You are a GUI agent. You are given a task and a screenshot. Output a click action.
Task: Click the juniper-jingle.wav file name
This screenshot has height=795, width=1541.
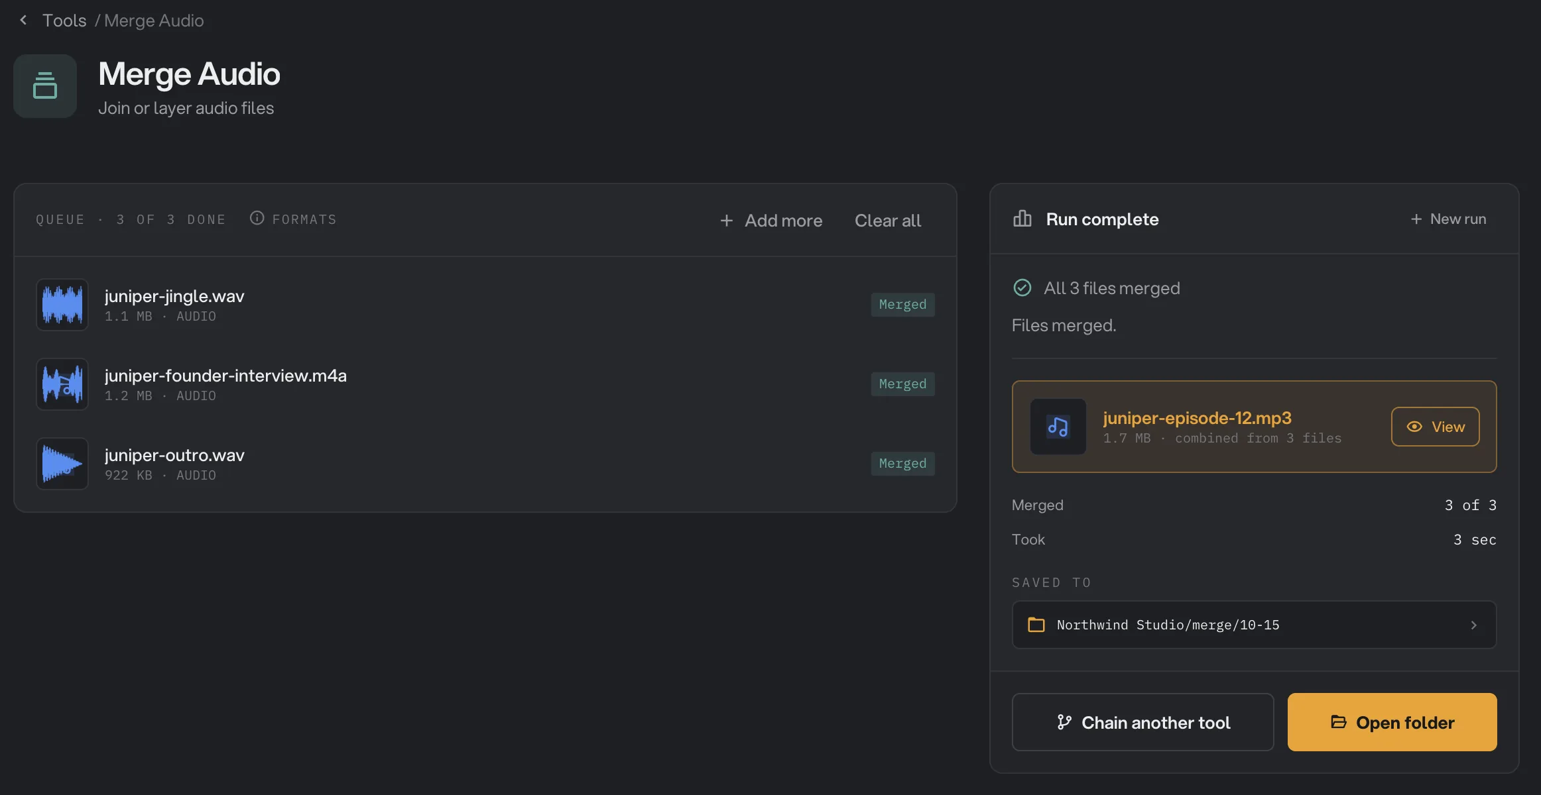pos(174,296)
